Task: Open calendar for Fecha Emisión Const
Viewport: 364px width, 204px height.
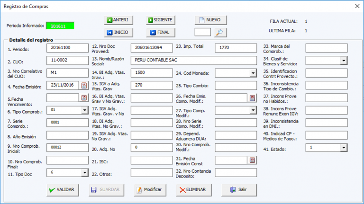Action: point(253,160)
